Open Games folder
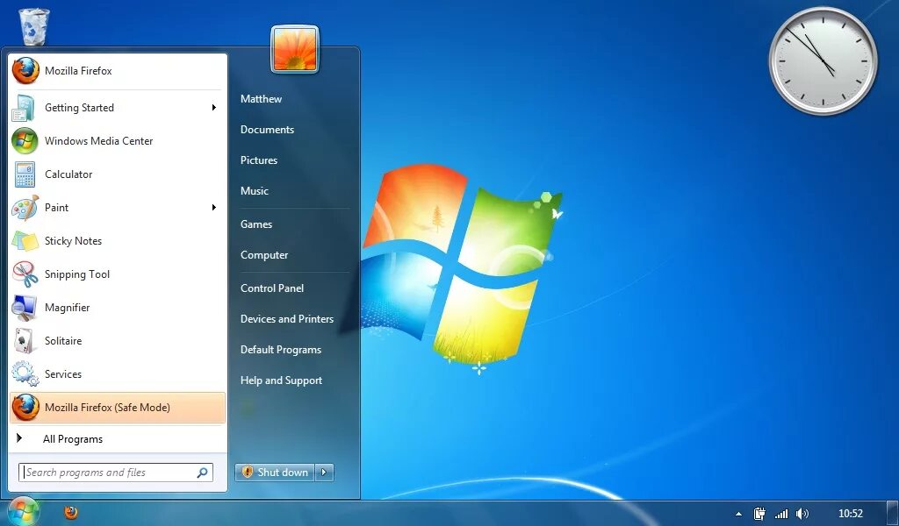This screenshot has width=899, height=526. [255, 224]
